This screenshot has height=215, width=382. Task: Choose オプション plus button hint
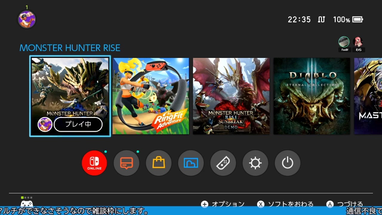pyautogui.click(x=223, y=204)
